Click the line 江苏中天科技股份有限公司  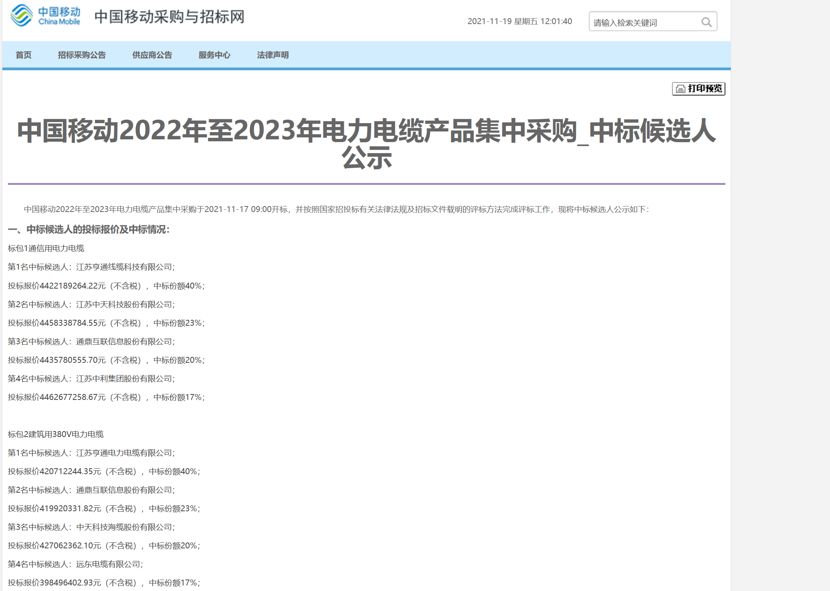92,304
